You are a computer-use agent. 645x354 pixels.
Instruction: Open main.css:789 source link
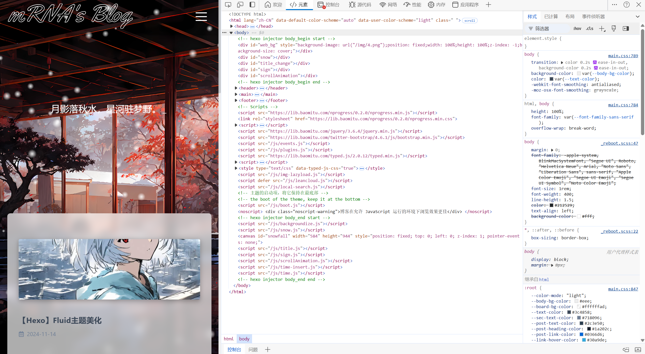click(623, 56)
